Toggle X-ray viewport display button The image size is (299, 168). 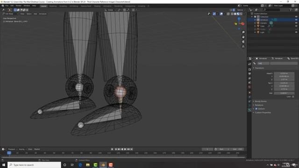click(228, 14)
